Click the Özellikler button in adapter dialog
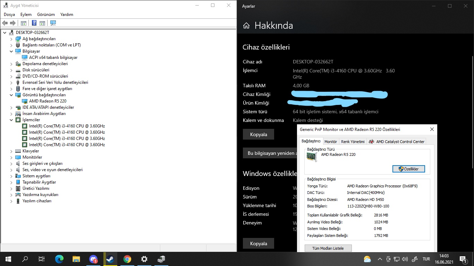Viewport: 474px width, 266px height. (409, 169)
